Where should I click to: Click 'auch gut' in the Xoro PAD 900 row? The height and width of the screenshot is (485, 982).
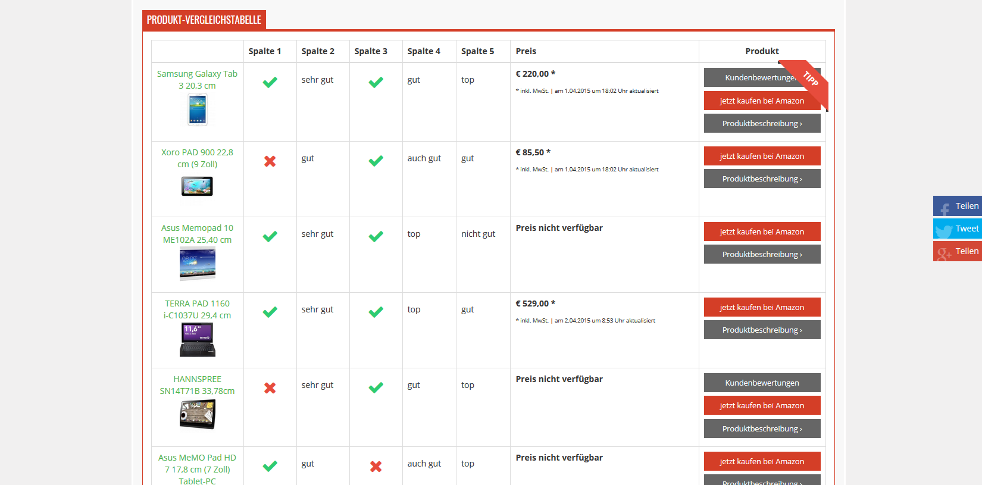pos(424,158)
